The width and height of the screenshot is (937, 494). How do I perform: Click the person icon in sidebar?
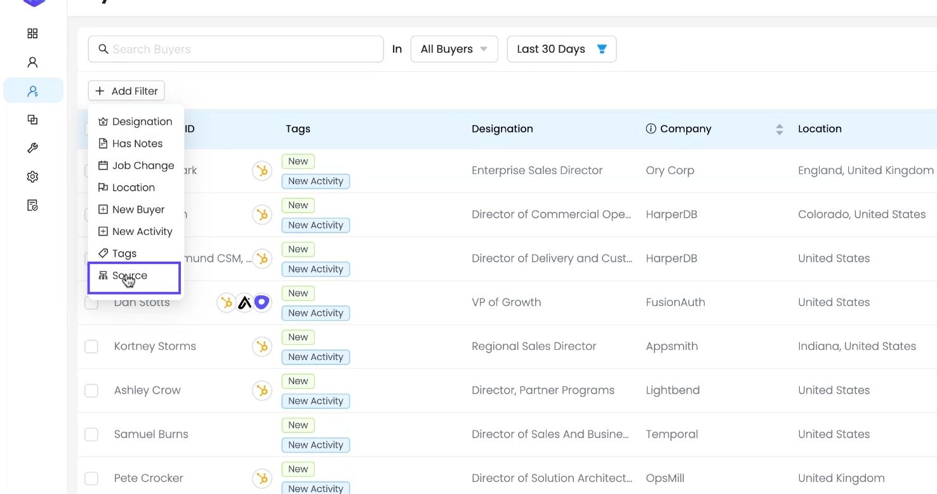32,62
